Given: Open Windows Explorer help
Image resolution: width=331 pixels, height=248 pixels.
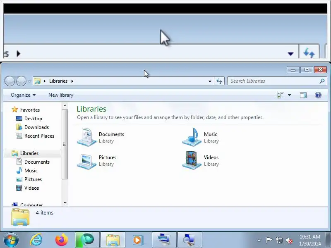Looking at the screenshot, I should [x=318, y=95].
